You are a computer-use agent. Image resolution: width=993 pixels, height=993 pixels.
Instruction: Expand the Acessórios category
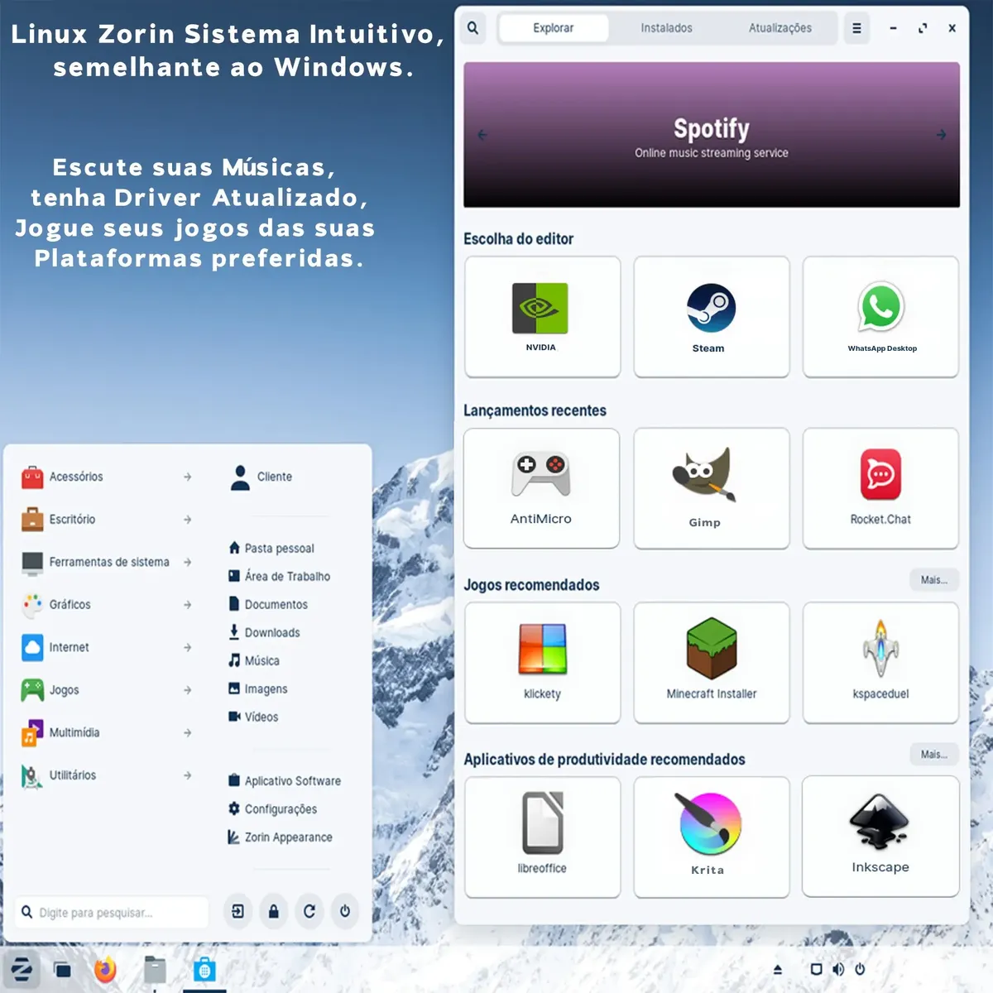pos(107,477)
